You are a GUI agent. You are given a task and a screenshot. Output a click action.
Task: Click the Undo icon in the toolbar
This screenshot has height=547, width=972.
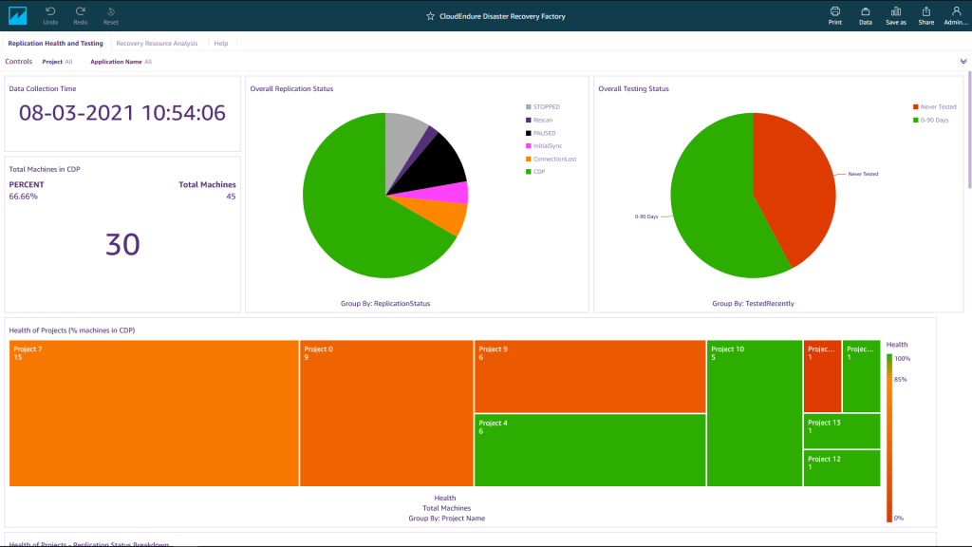[50, 16]
